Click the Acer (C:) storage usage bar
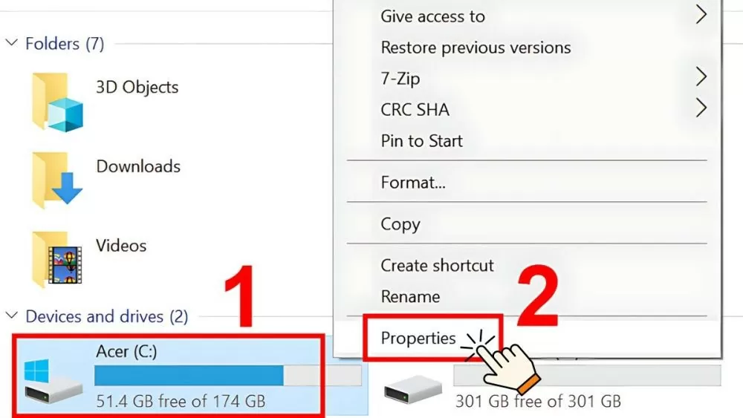 (227, 376)
